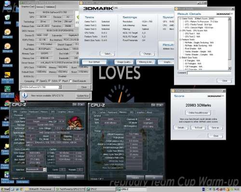Select GT1 - Return To Proxycon result row
Image resolution: width=241 pixels, height=192 pixels.
[x=201, y=22]
